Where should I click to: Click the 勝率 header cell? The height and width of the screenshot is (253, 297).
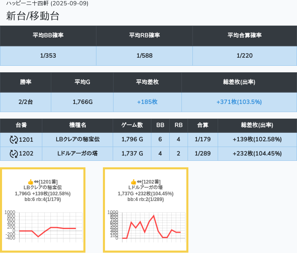(x=26, y=82)
